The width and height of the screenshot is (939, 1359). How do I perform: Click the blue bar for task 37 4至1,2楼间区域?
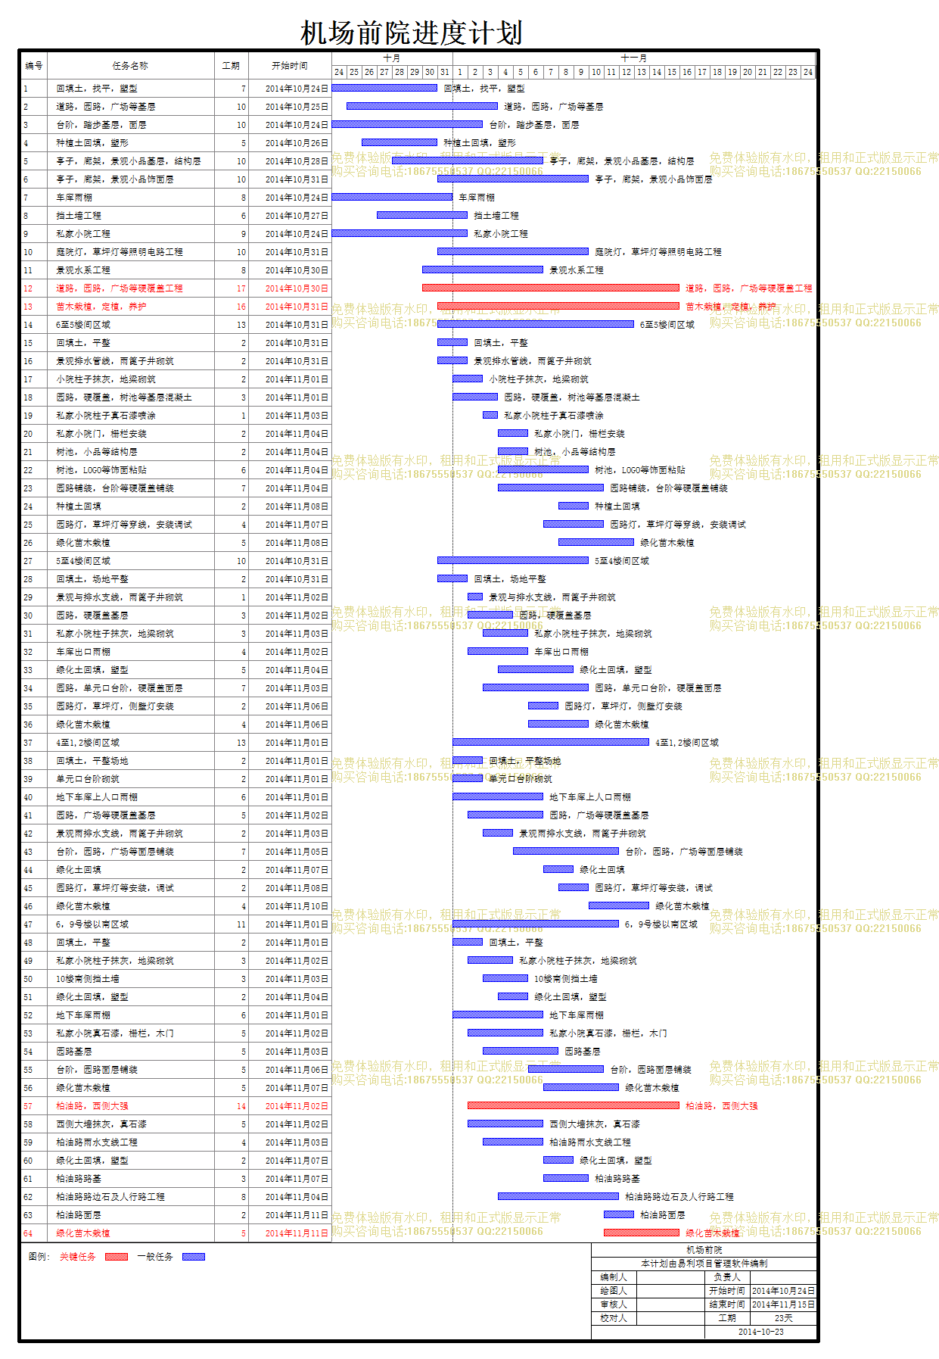[x=551, y=742]
